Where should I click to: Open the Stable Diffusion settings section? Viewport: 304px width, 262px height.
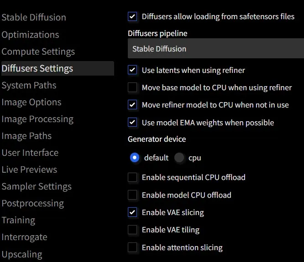[x=34, y=17]
